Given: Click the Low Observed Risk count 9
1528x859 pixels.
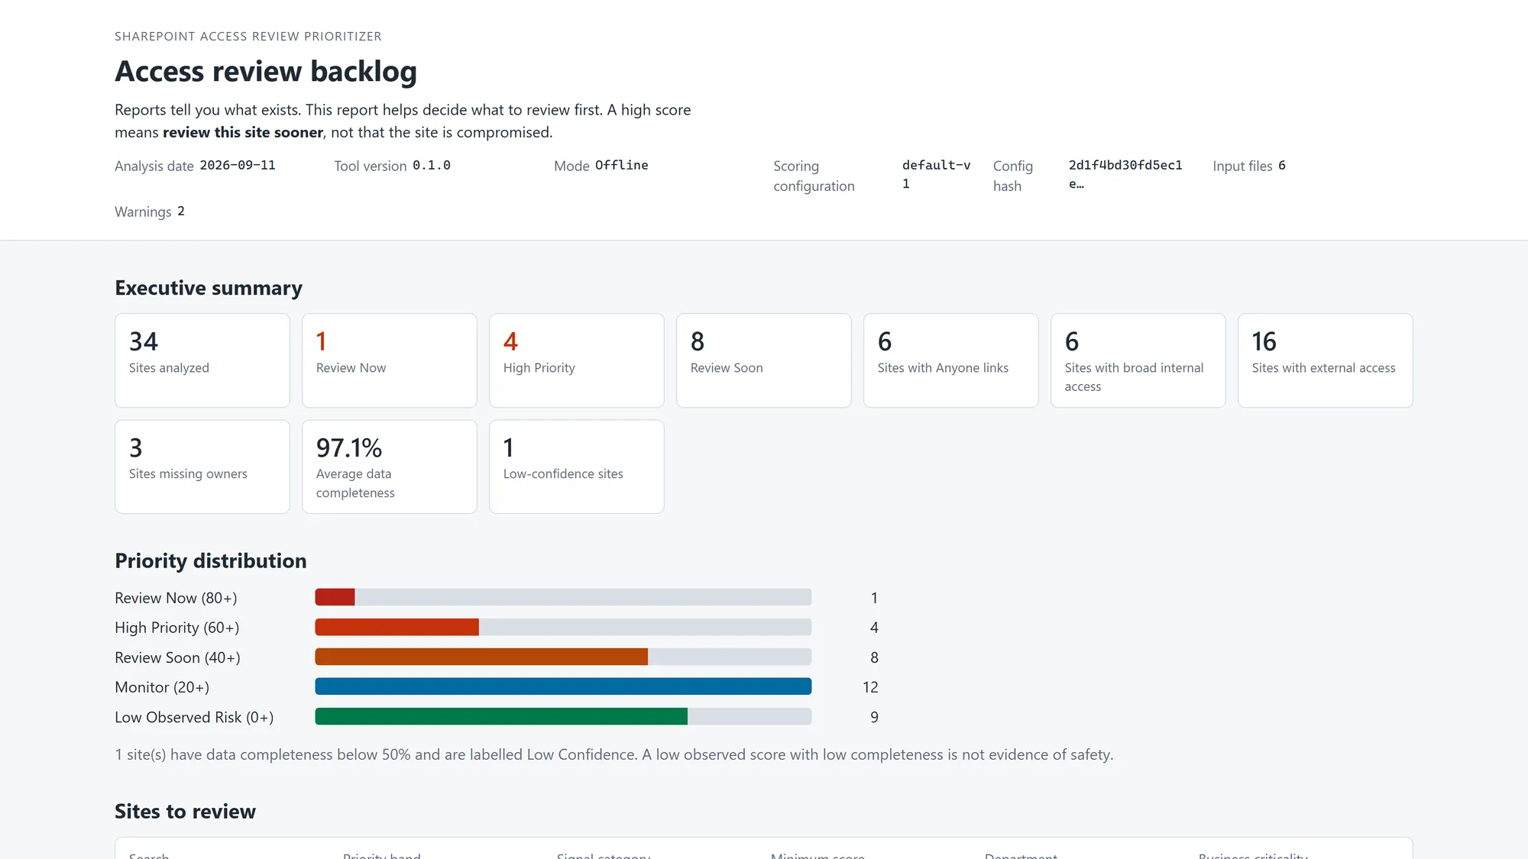Looking at the screenshot, I should [874, 717].
